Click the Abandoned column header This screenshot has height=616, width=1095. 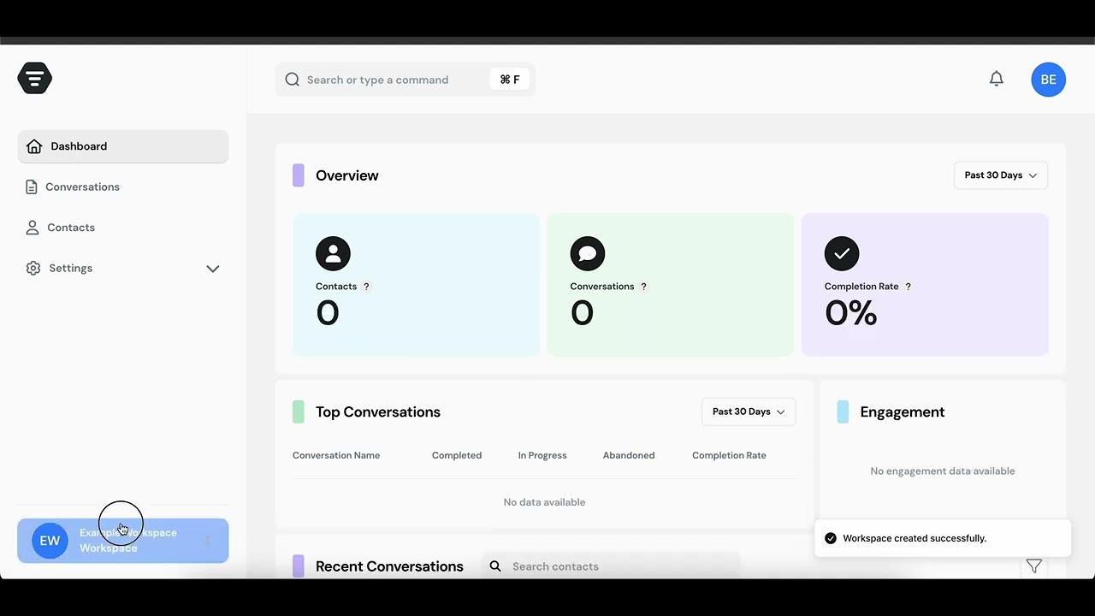click(x=629, y=455)
